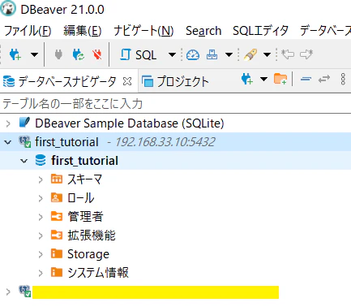
Task: Click the スキーマ folder icon
Action: (x=57, y=179)
